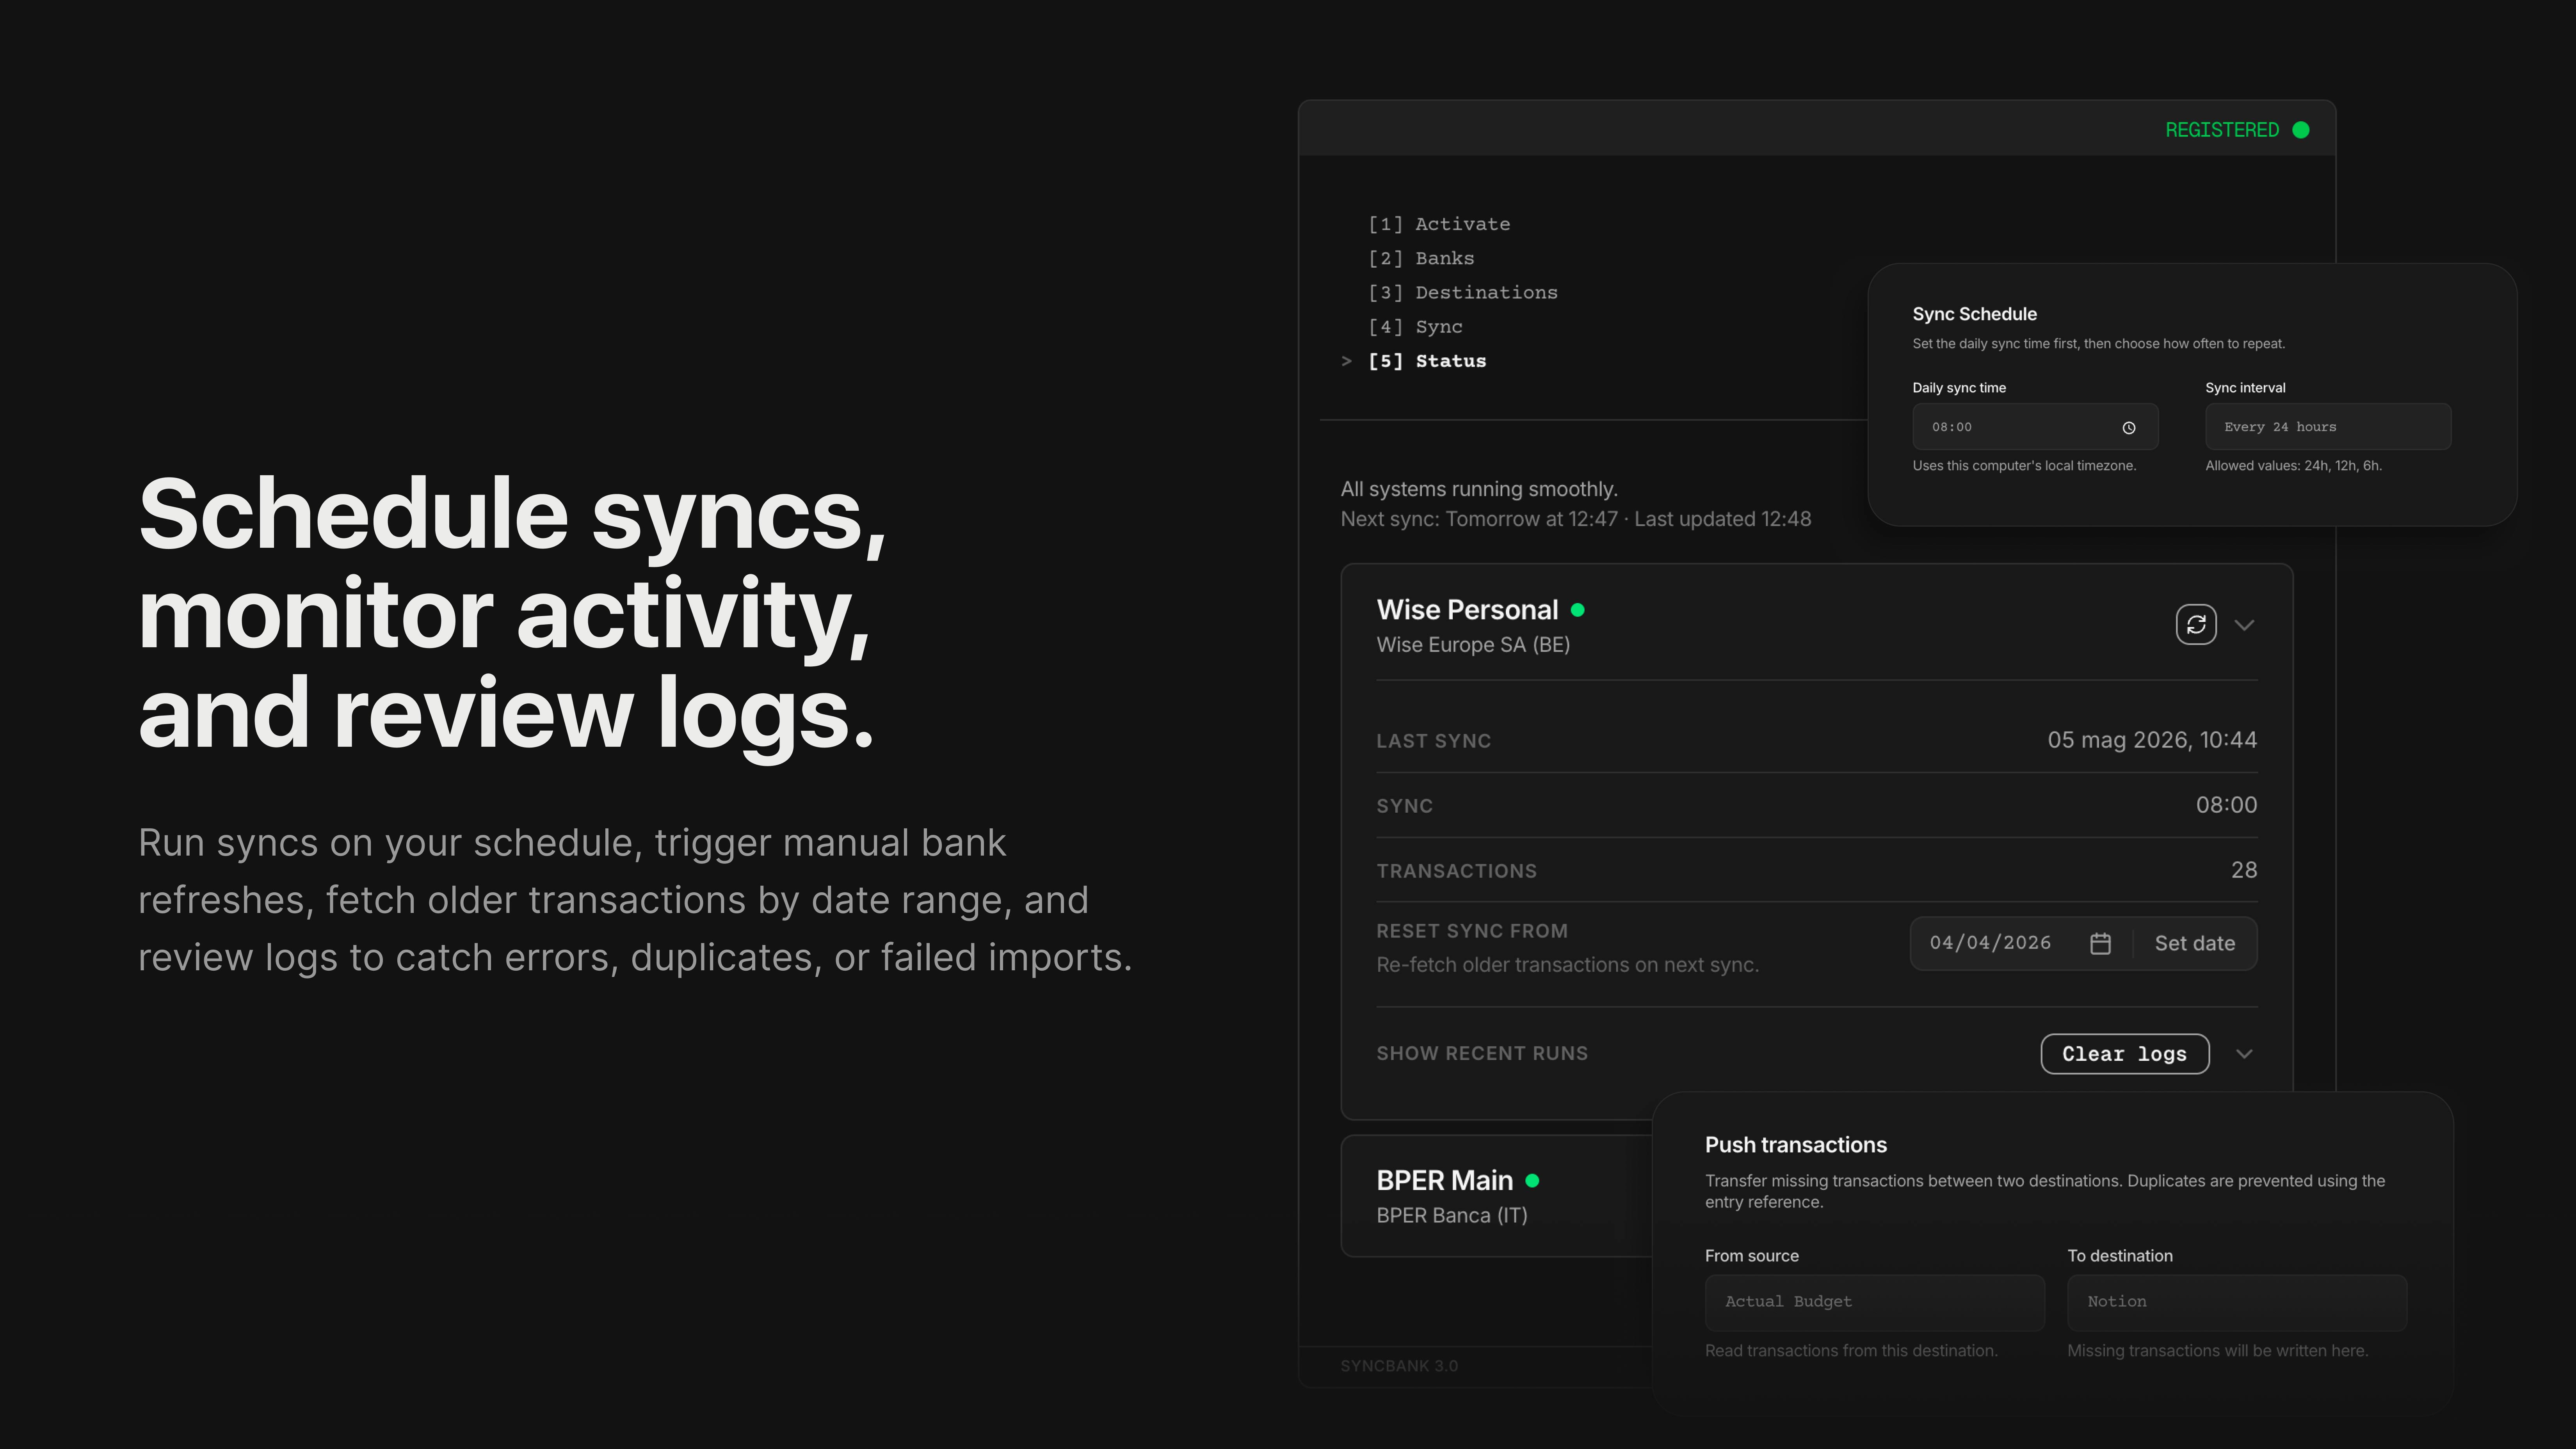Select the [1] Activate menu item
Image resolution: width=2576 pixels, height=1449 pixels.
click(x=1439, y=224)
